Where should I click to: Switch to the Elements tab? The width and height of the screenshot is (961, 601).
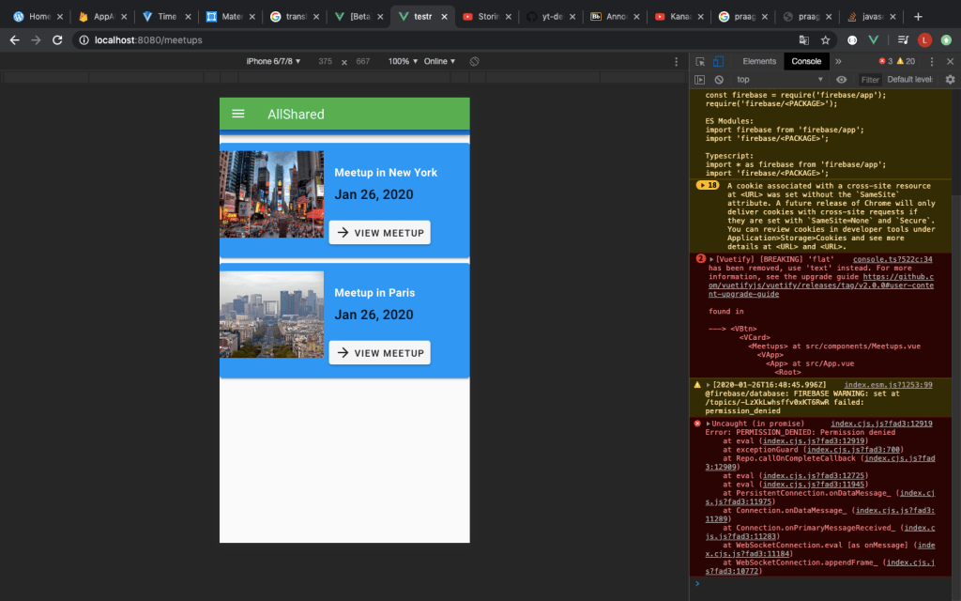759,61
